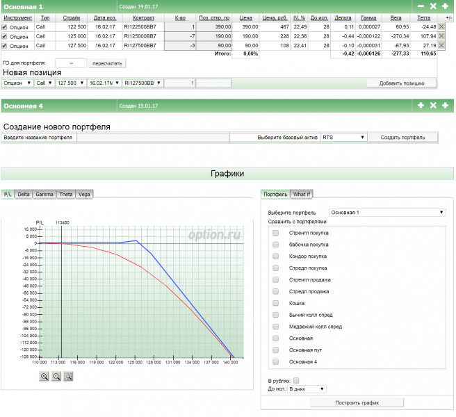The width and height of the screenshot is (456, 417).
Task: Click the Добавить позицию button
Action: point(401,83)
